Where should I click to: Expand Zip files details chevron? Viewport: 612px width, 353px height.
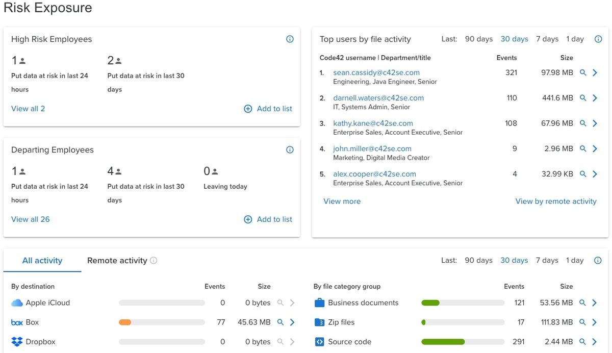coord(595,322)
